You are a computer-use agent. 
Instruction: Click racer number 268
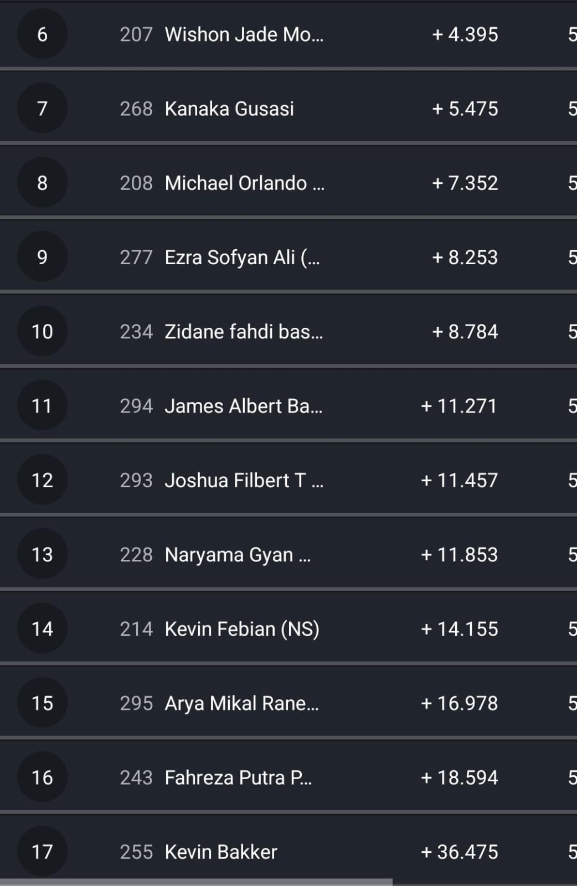click(x=136, y=109)
